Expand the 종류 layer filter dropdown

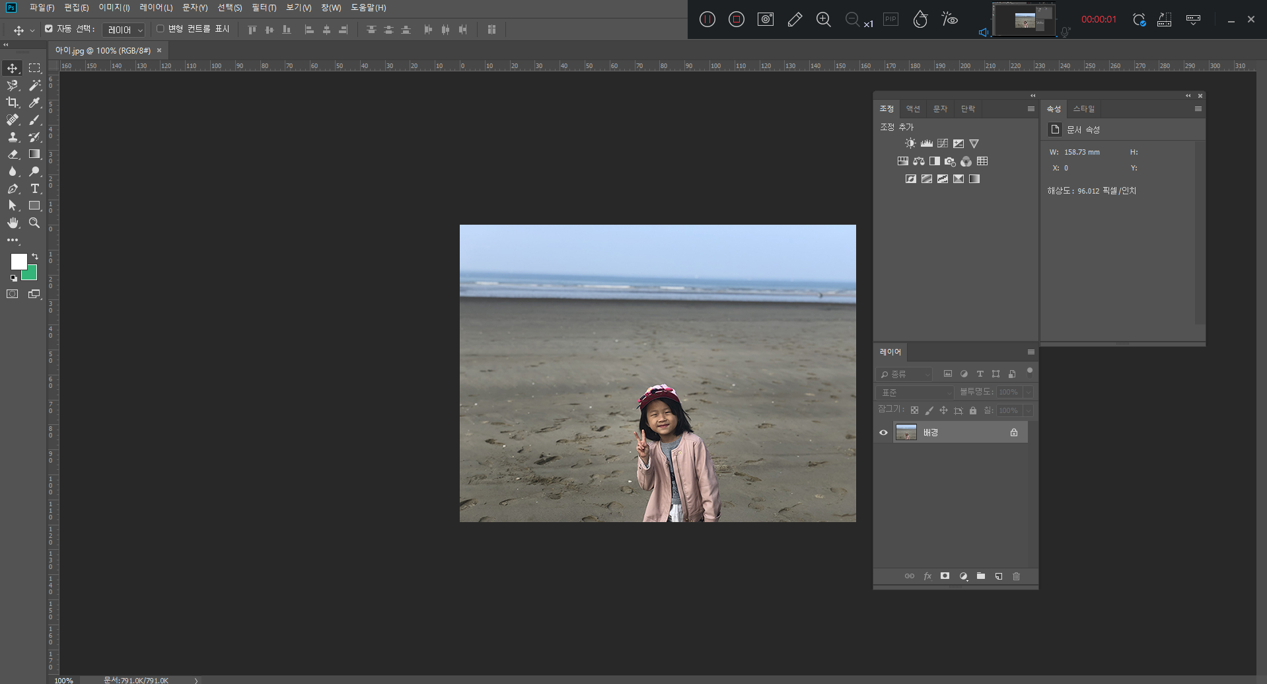click(904, 374)
